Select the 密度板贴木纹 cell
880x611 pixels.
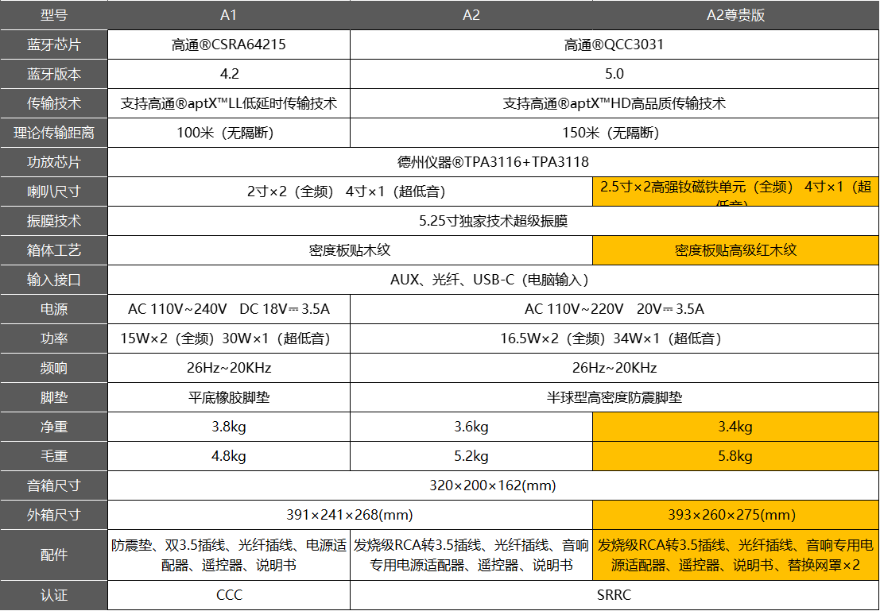pyautogui.click(x=351, y=250)
